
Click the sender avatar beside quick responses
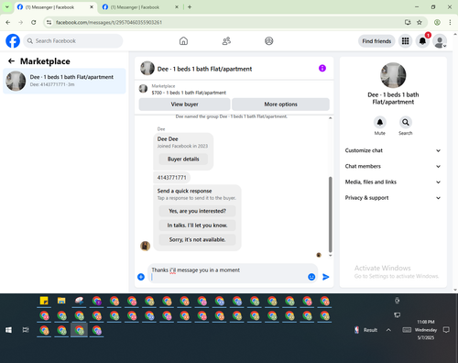click(145, 246)
